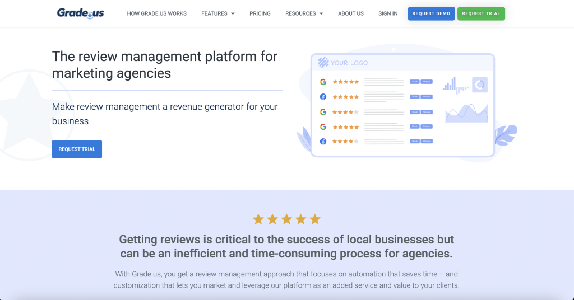Open the About Us page

(351, 13)
